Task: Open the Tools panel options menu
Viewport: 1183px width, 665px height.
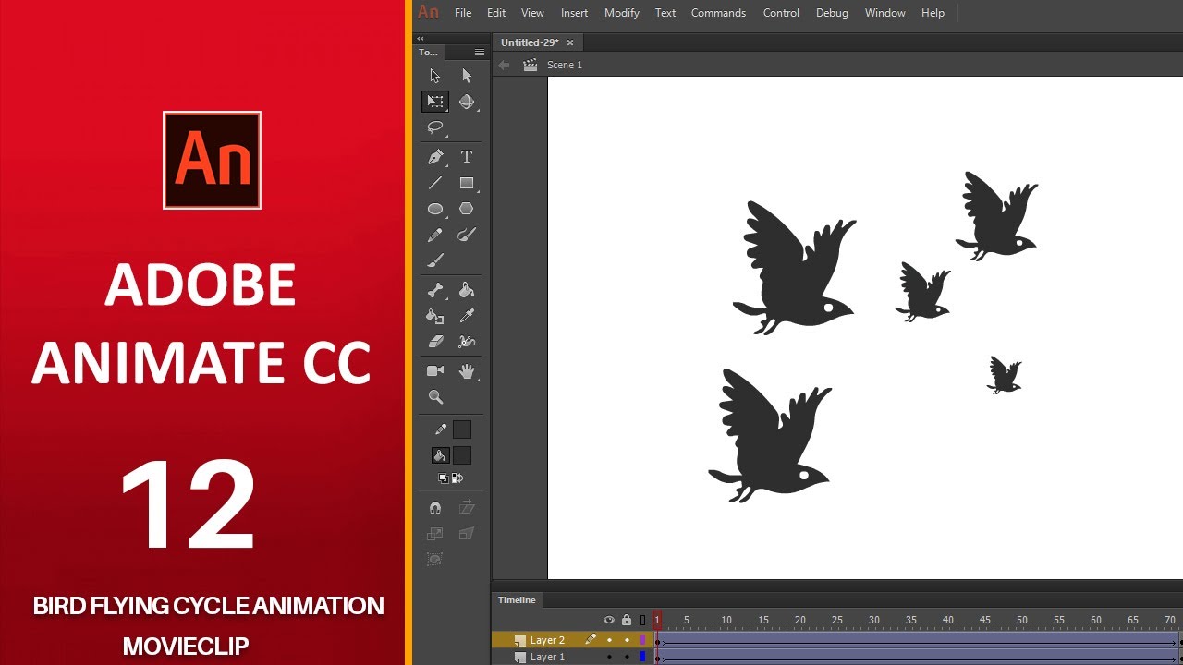Action: (x=479, y=53)
